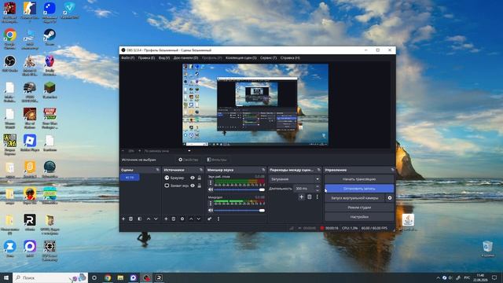Image resolution: width=503 pixels, height=283 pixels.
Task: Open the Правка menu
Action: tap(146, 58)
